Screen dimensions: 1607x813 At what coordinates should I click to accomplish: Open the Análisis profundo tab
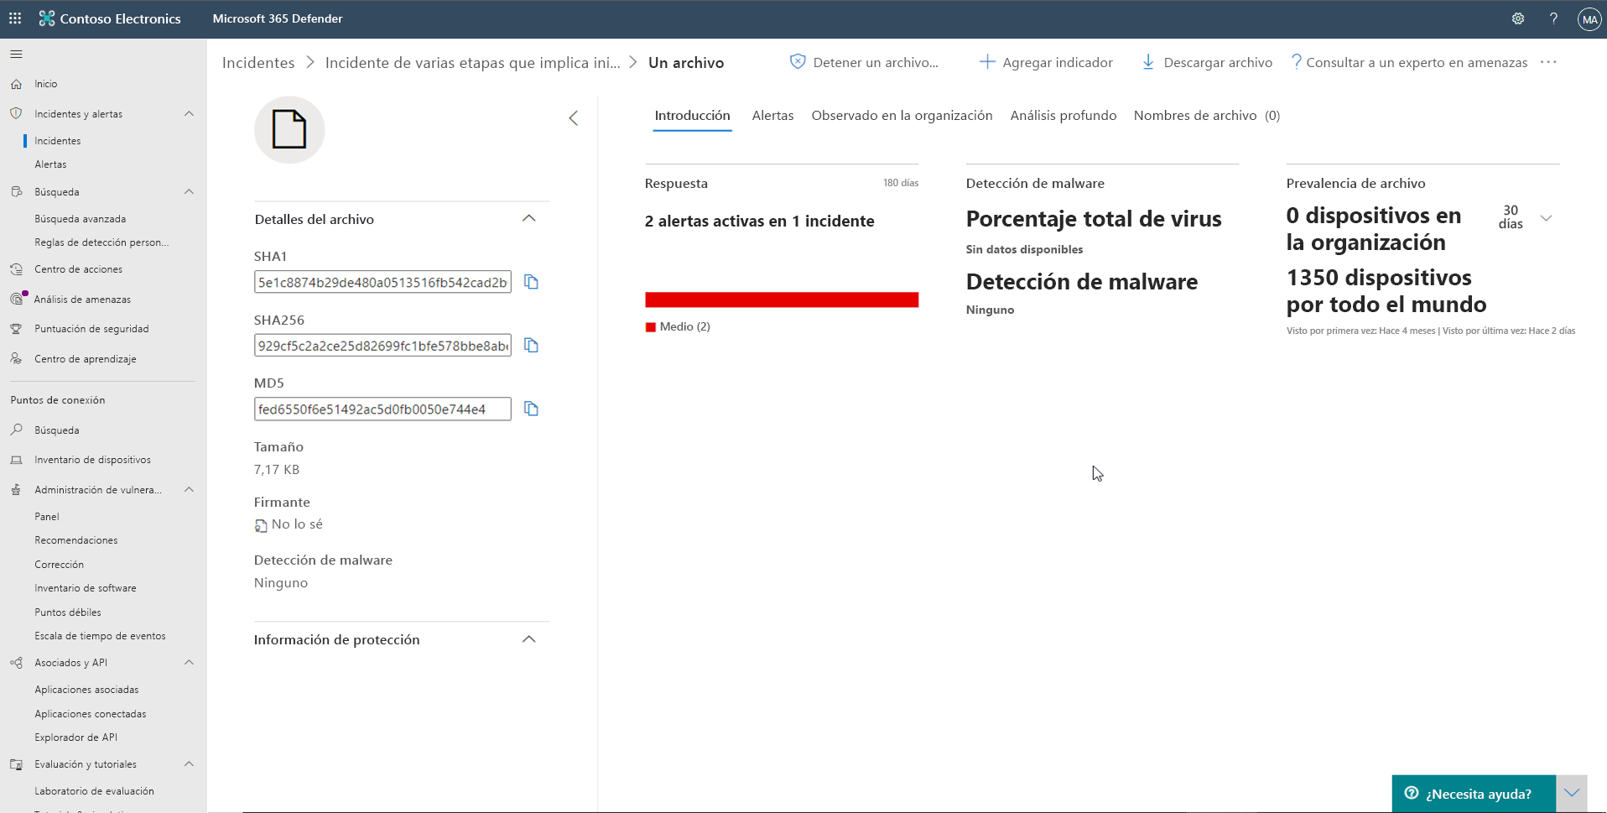[1064, 116]
